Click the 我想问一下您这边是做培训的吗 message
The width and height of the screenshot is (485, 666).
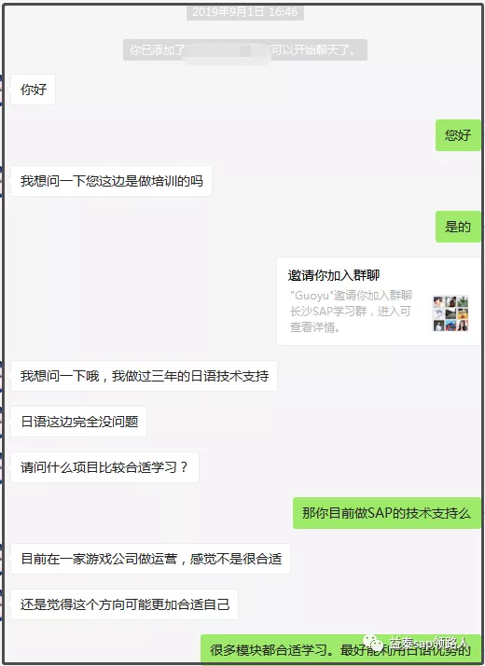pyautogui.click(x=111, y=181)
